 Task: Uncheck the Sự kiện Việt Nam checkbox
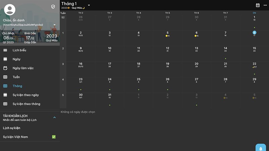coord(53,137)
